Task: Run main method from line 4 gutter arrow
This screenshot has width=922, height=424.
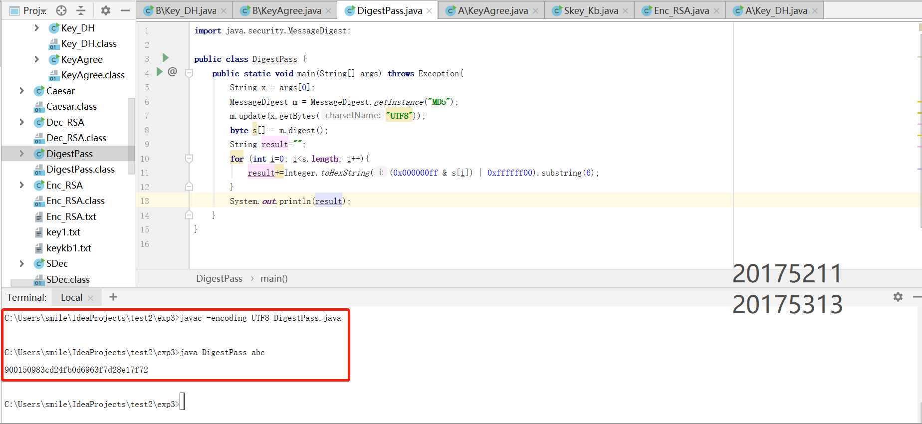Action: 160,72
